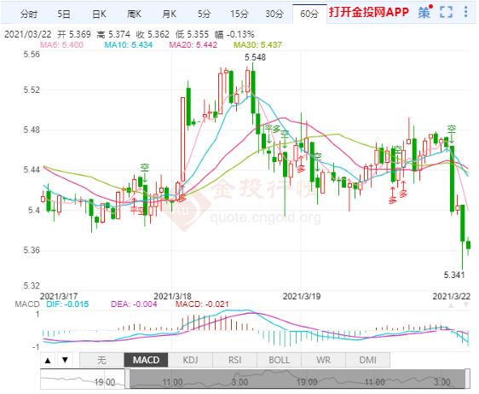This screenshot has height=394, width=479.
Task: Show the DMI indicator
Action: pos(367,360)
